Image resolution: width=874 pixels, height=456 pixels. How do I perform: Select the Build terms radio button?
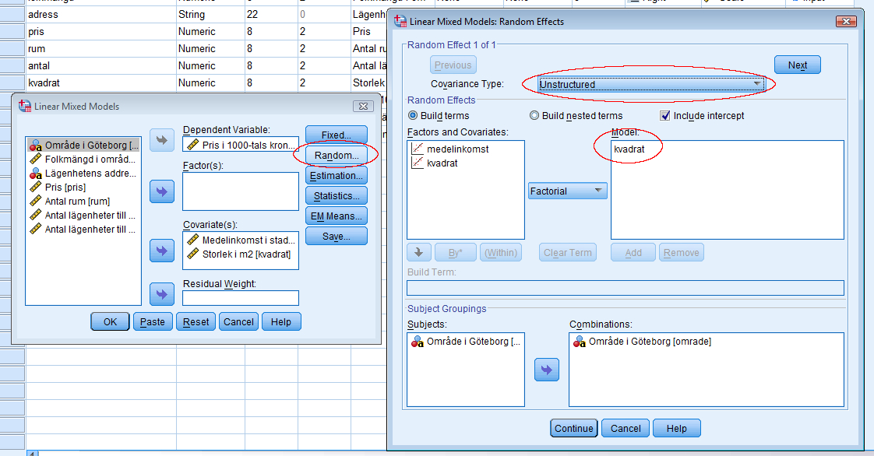click(414, 116)
